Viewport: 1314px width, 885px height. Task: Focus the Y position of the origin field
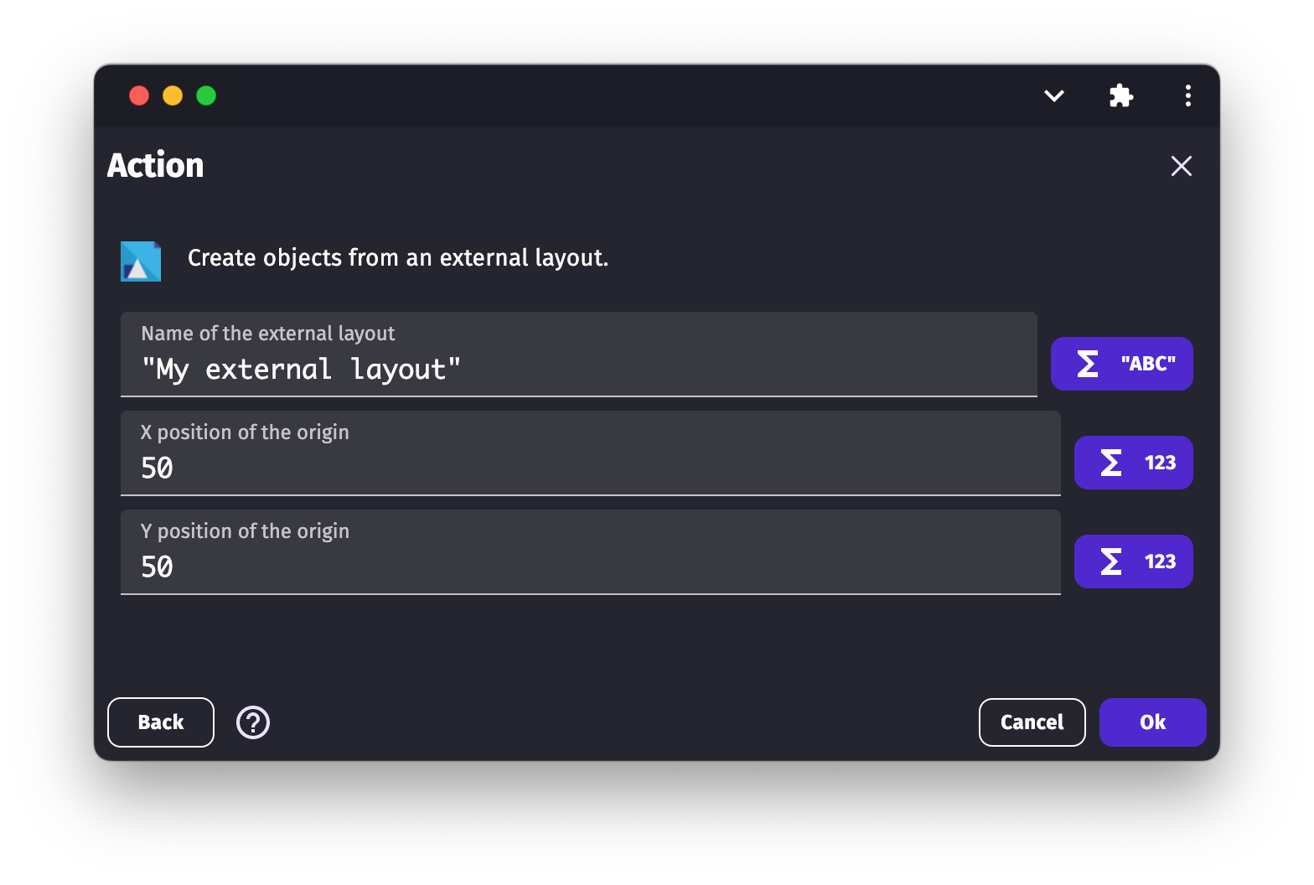point(590,567)
